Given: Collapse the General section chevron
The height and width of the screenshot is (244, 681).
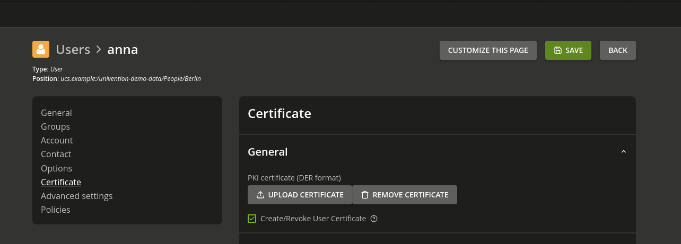Looking at the screenshot, I should (x=624, y=152).
